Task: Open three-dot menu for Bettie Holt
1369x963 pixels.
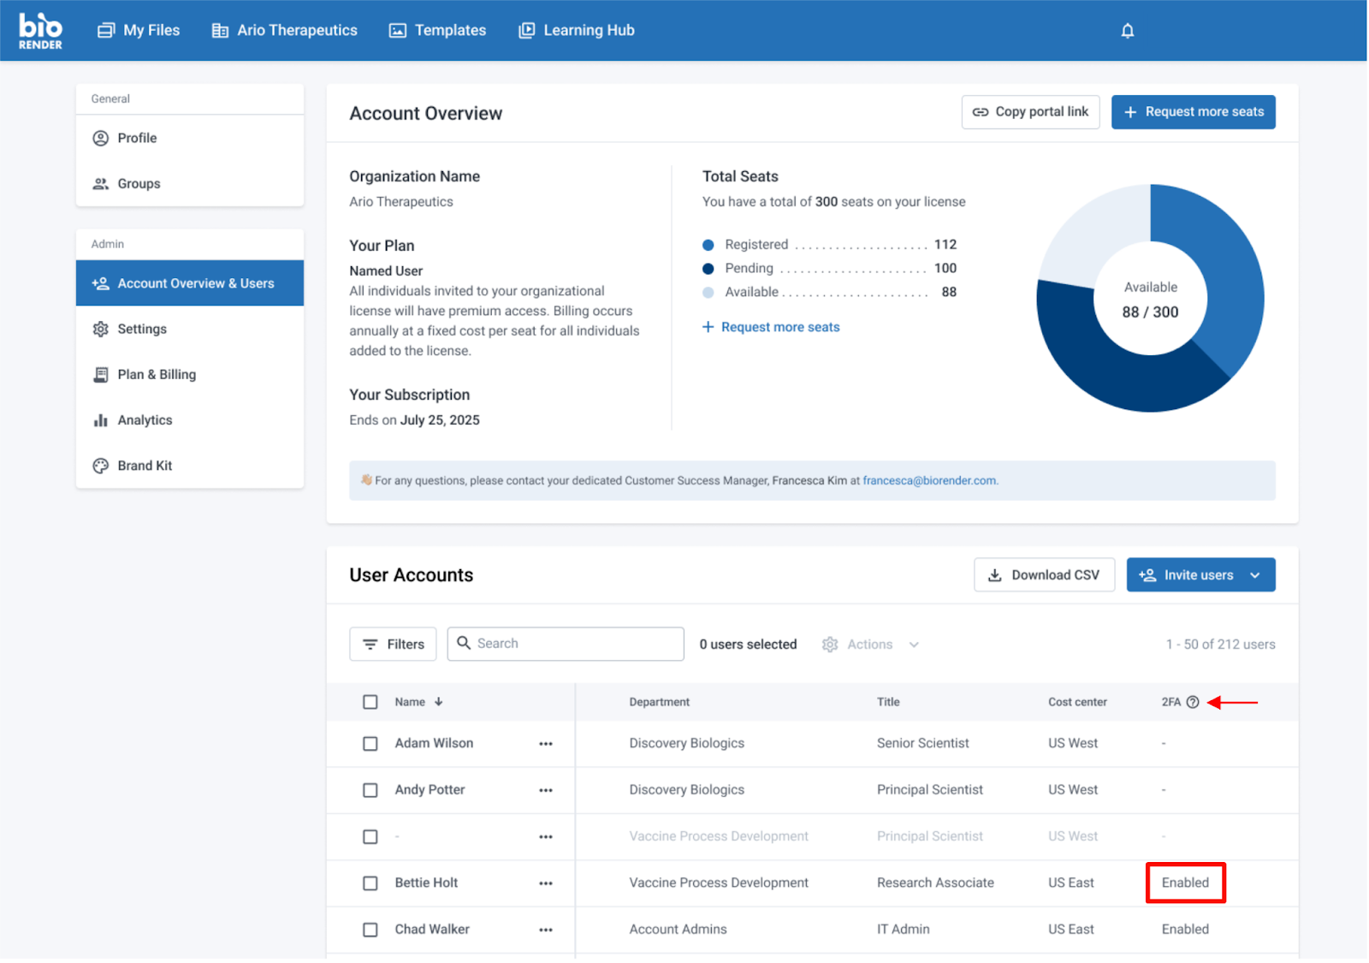Action: point(545,883)
